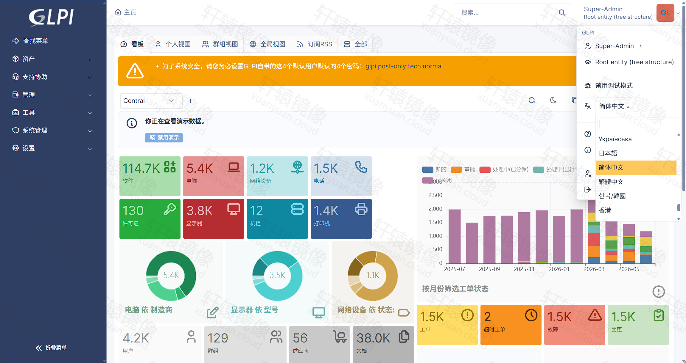The width and height of the screenshot is (686, 363).
Task: Switch to the 个人视图 tab
Action: pos(173,44)
